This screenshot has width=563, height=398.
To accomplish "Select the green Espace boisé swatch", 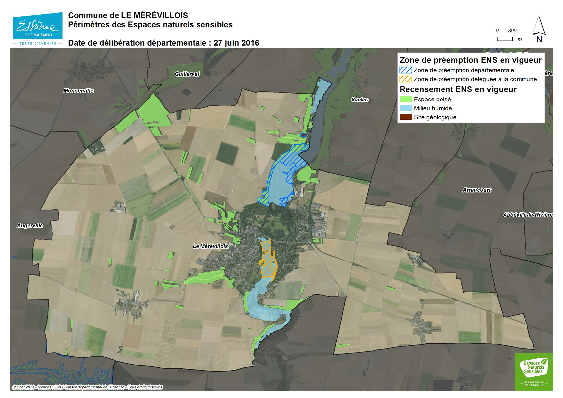I will click(x=406, y=99).
